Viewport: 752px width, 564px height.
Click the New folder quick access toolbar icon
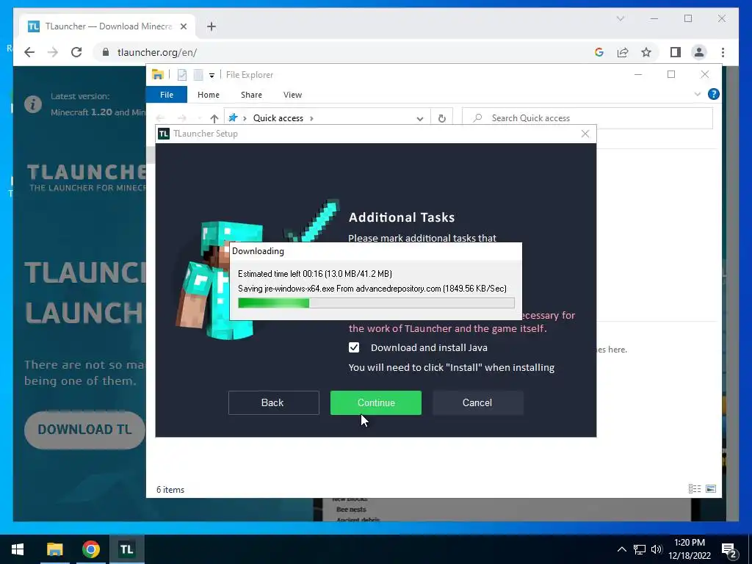point(198,75)
